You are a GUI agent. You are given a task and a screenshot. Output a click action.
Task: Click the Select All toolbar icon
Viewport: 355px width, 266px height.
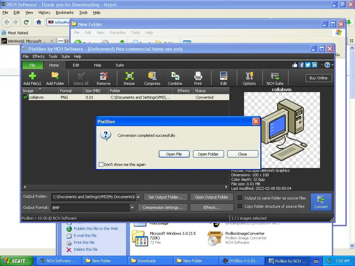[80, 78]
